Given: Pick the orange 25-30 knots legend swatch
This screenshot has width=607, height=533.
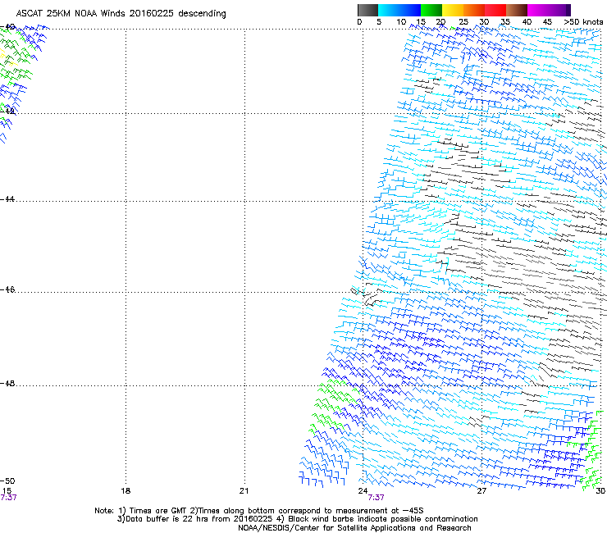Looking at the screenshot, I should 474,10.
